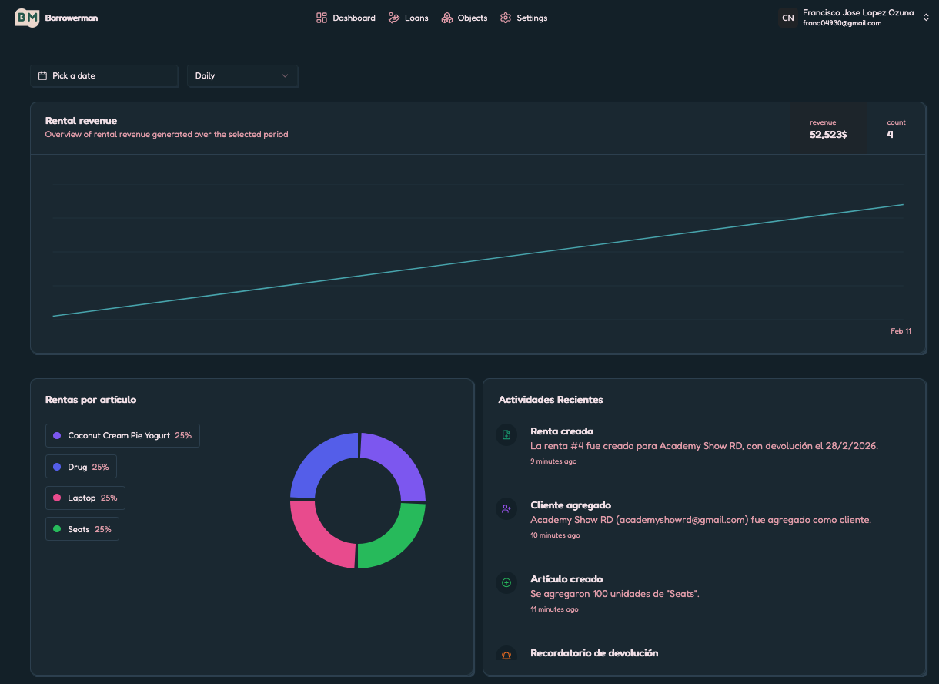Open the Daily frequency dropdown
The height and width of the screenshot is (684, 939).
[x=242, y=75]
